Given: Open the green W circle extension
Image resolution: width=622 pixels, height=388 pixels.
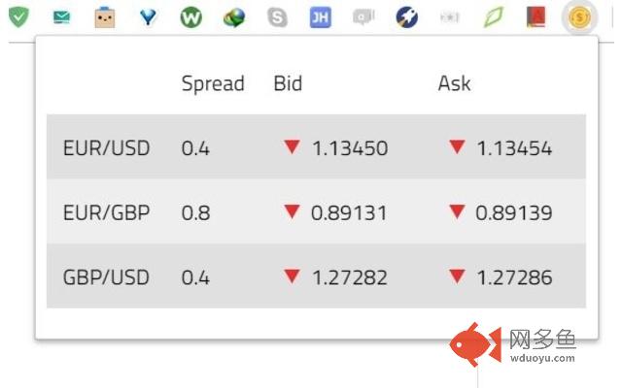Looking at the screenshot, I should pyautogui.click(x=190, y=16).
